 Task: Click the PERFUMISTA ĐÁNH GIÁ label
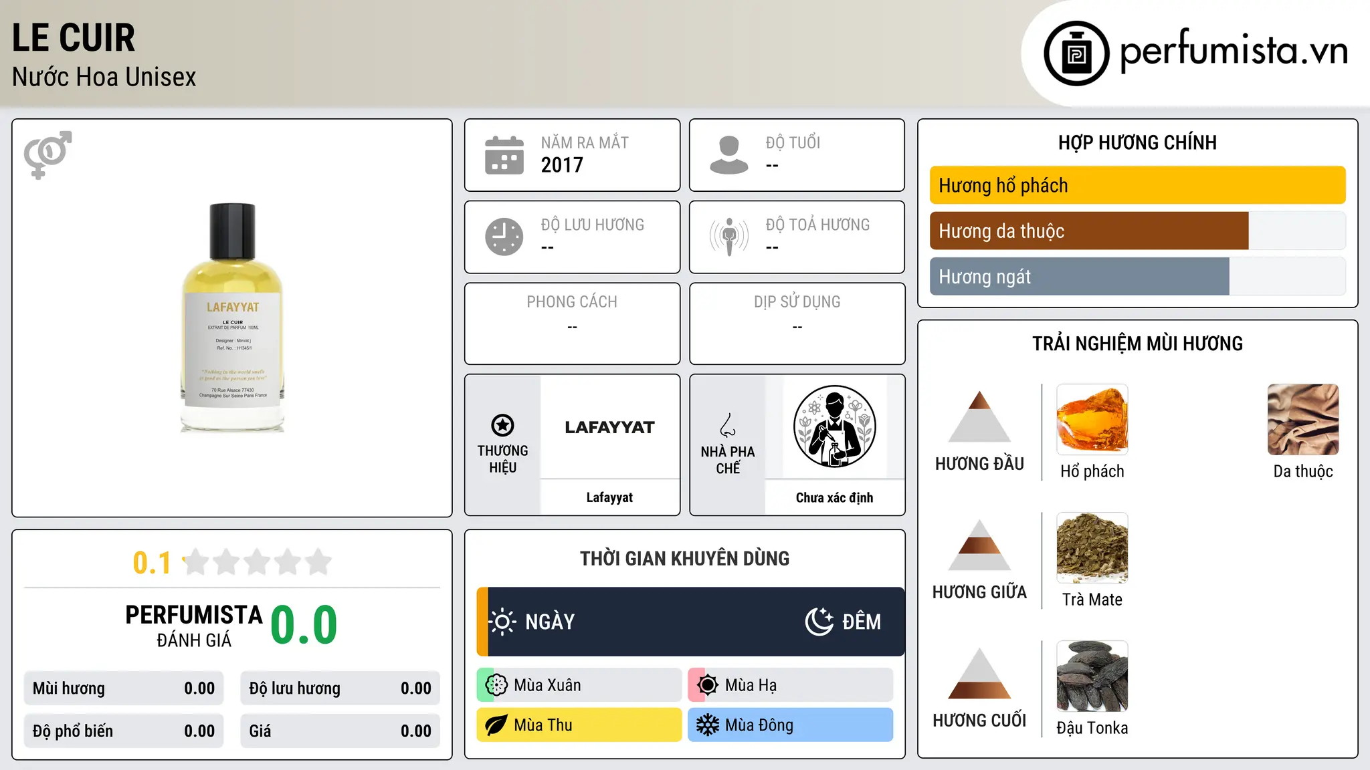click(194, 626)
